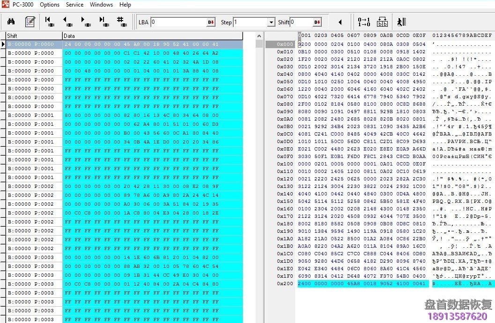The image size is (495, 323).
Task: Open the Shift field dropdown arrow
Action: 318,22
